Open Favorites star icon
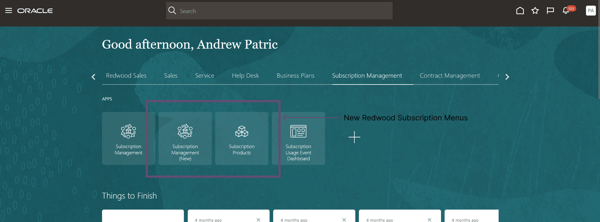Image resolution: width=600 pixels, height=222 pixels. click(x=535, y=11)
